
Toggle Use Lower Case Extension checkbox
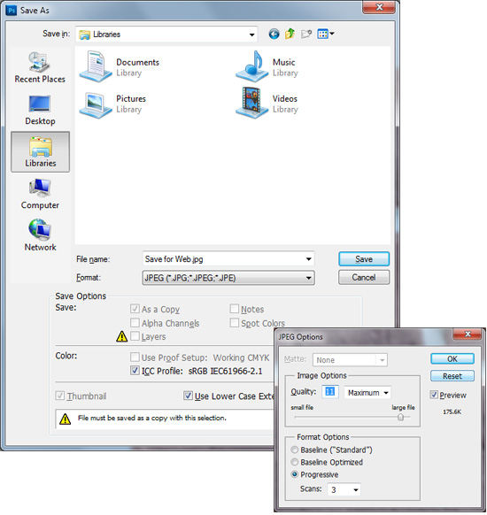(188, 396)
